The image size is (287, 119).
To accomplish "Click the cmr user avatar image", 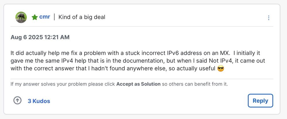I will pyautogui.click(x=21, y=17).
